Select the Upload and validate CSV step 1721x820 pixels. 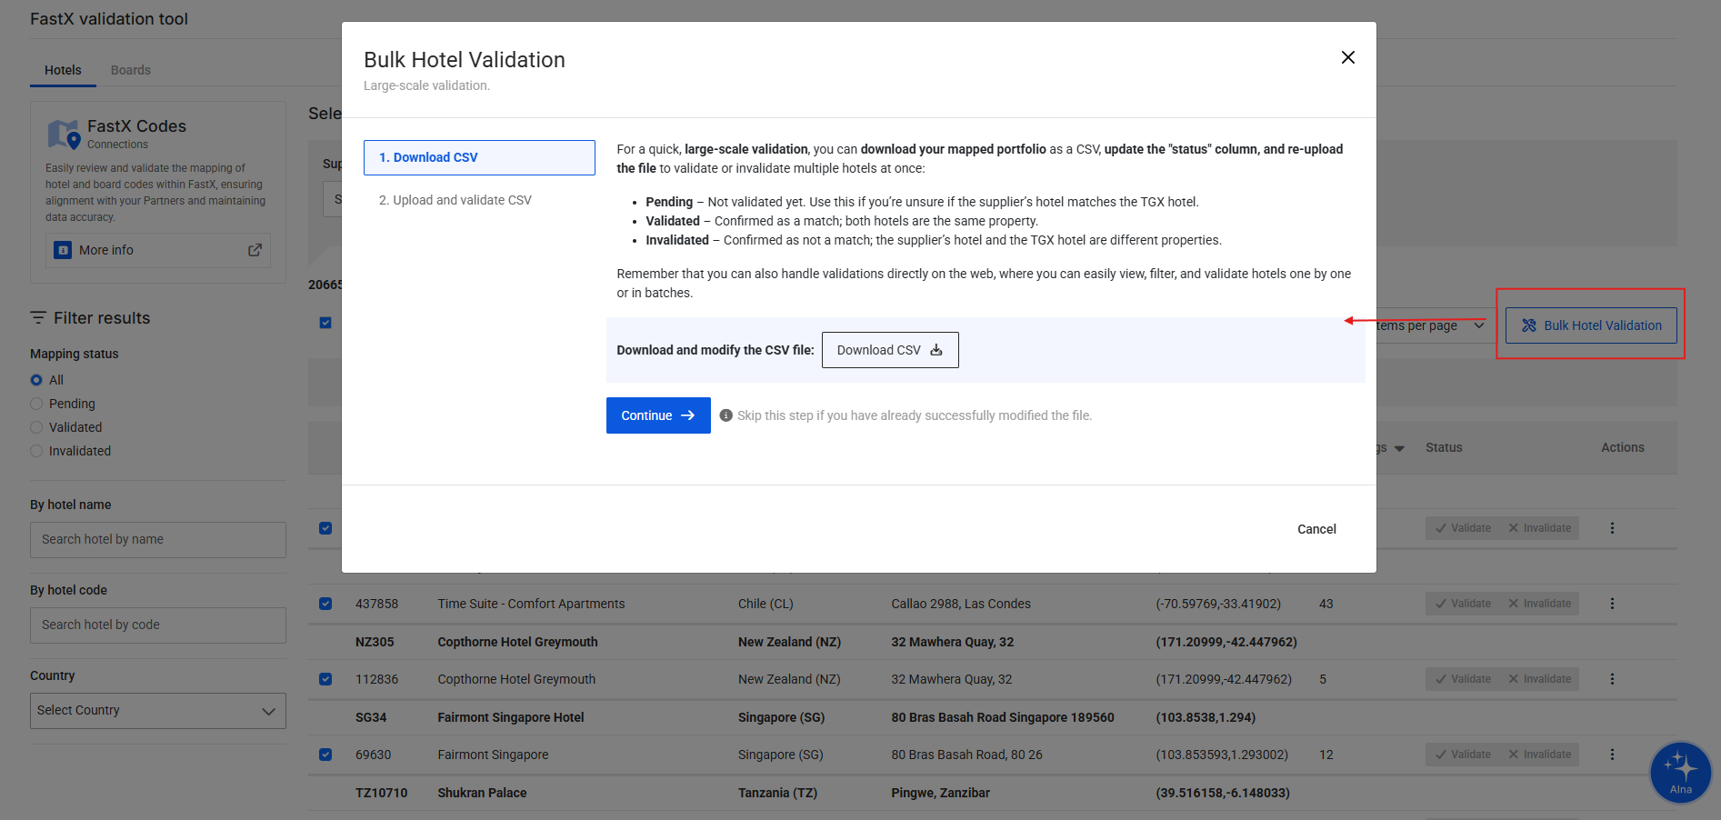point(455,199)
